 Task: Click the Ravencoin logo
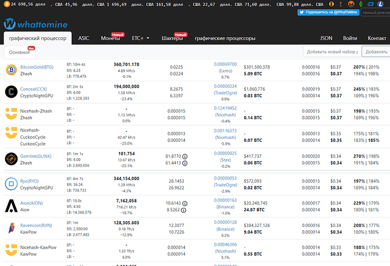[11, 228]
